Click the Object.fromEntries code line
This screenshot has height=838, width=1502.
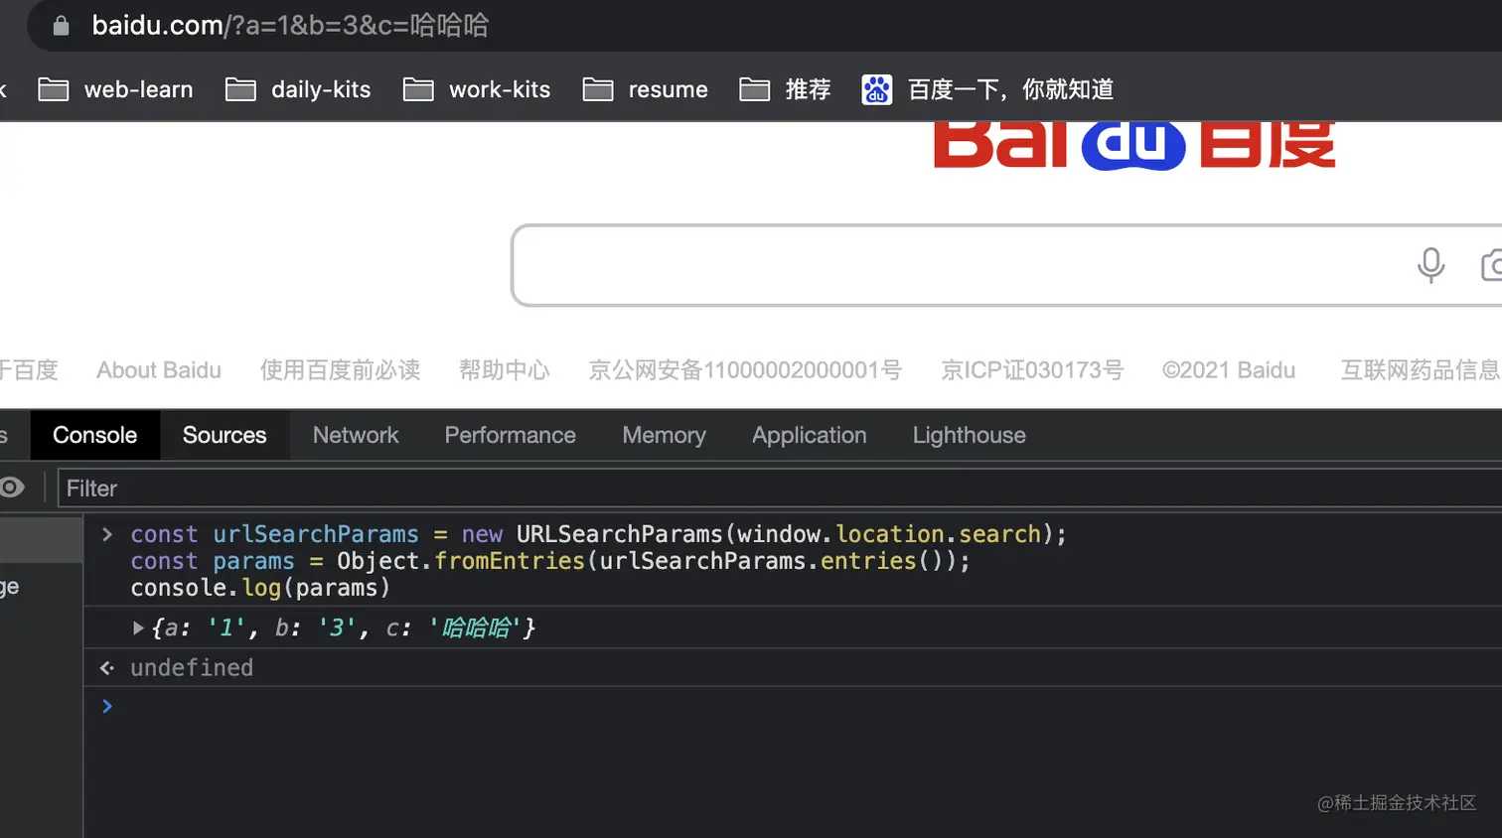[x=550, y=561]
